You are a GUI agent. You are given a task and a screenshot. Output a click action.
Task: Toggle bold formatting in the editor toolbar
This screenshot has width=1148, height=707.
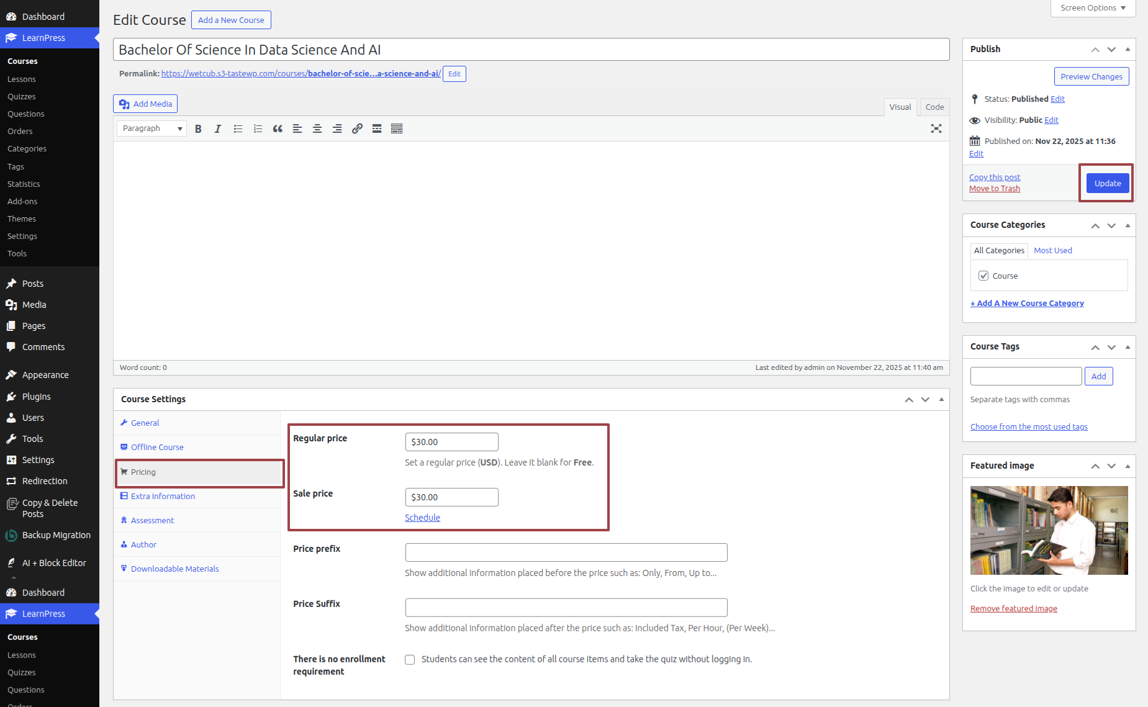pos(198,128)
